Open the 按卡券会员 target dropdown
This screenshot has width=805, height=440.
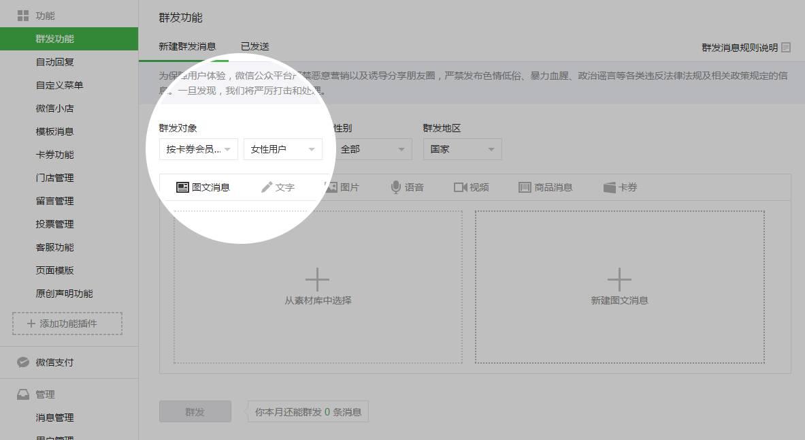pos(199,149)
